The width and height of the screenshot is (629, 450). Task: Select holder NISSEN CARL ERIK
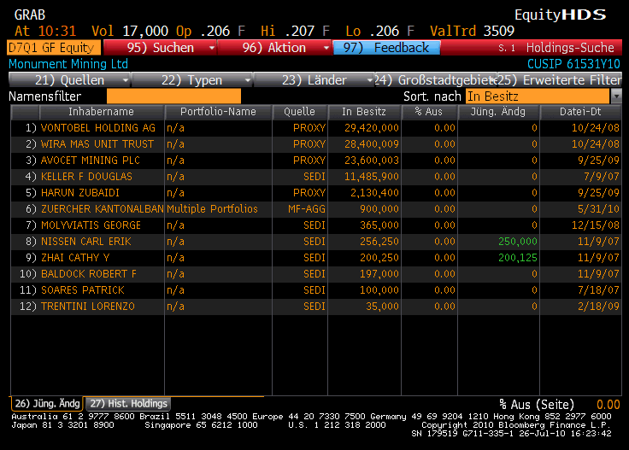point(86,242)
